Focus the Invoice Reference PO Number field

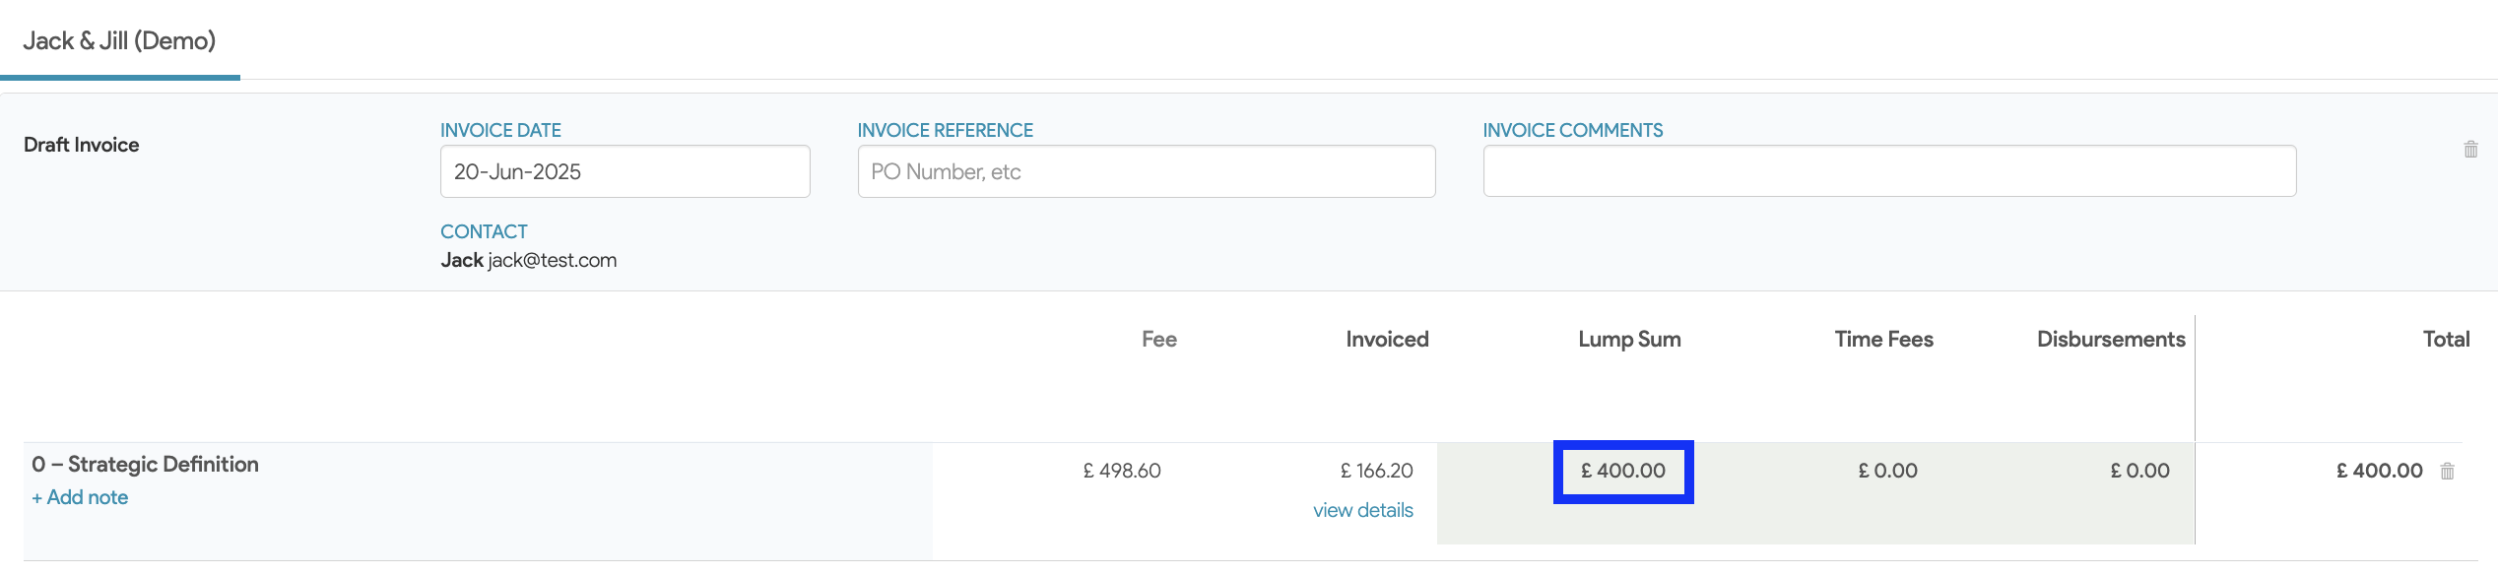pos(1146,171)
